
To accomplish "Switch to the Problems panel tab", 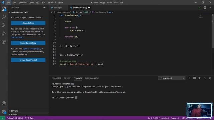I will coord(56,78).
